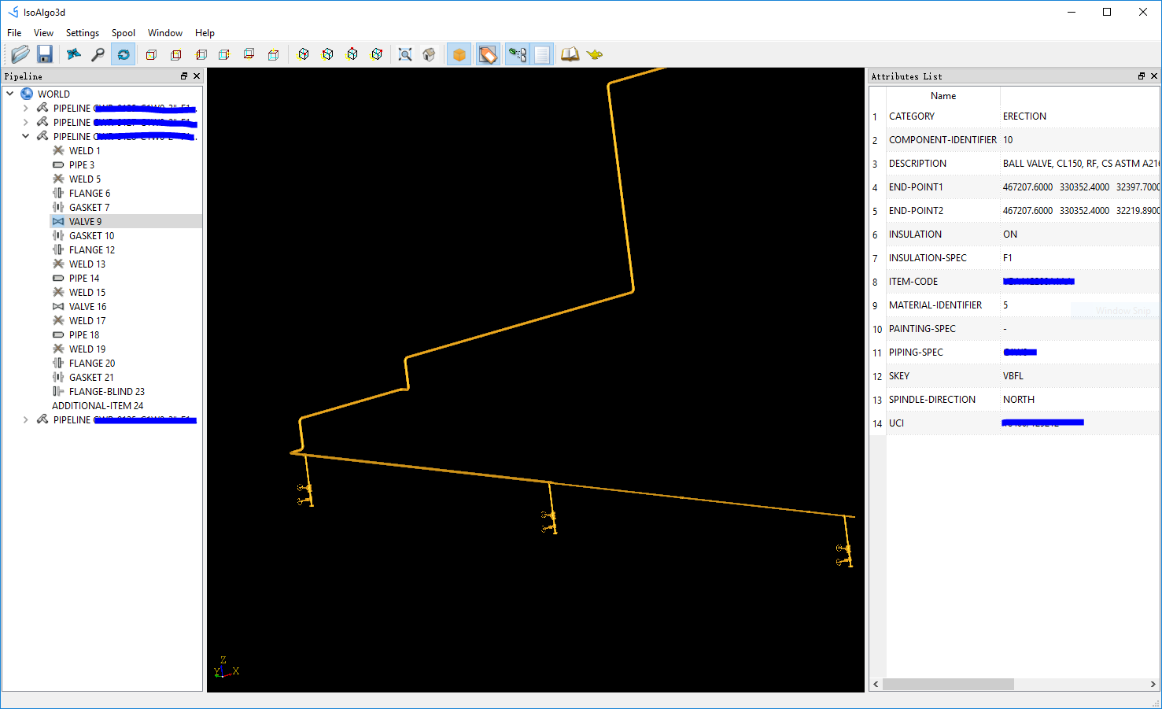Click the Attributes List horizontal scrollbar
This screenshot has width=1162, height=709.
click(x=948, y=684)
